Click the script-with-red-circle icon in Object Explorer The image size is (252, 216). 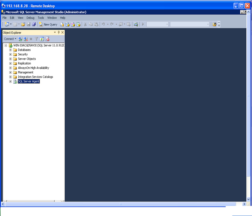point(47,39)
